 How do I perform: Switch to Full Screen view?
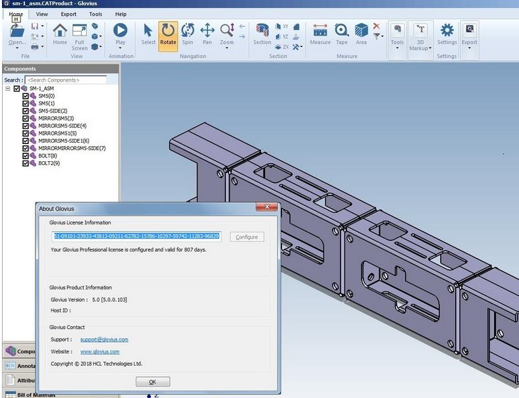pyautogui.click(x=80, y=30)
